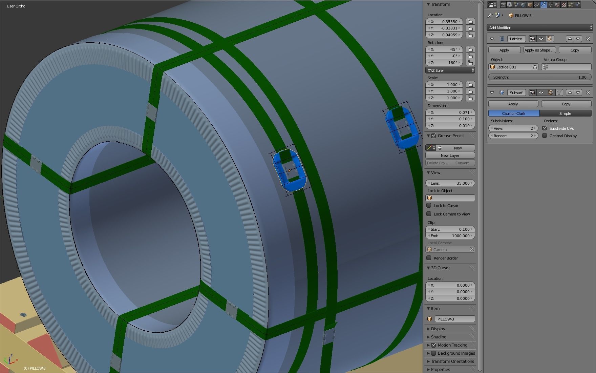Remove the Lattice modifier
This screenshot has height=373, width=596.
588,39
